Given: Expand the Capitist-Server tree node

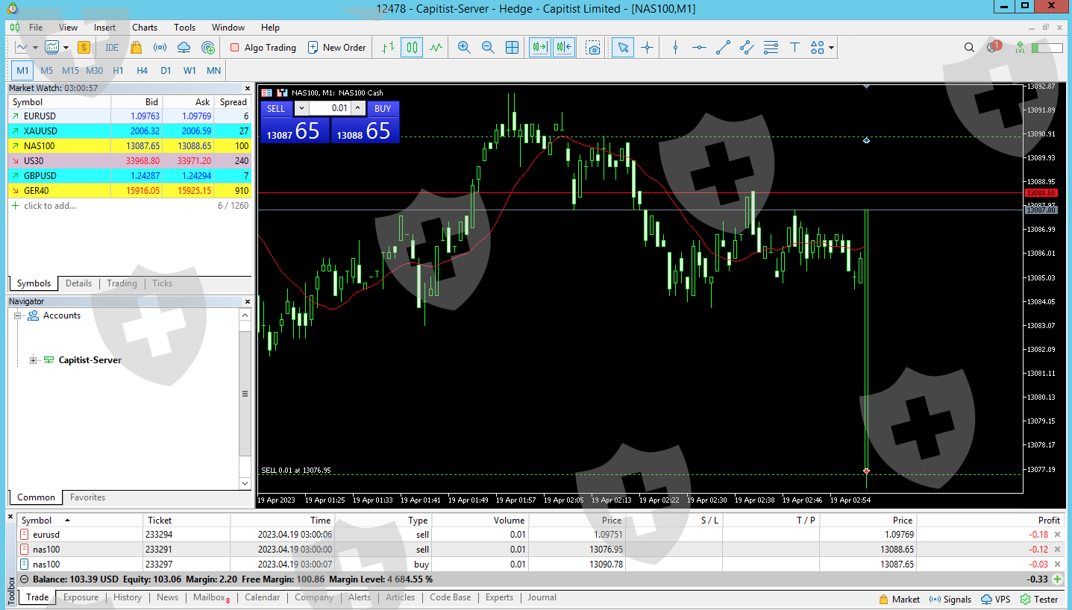Looking at the screenshot, I should (33, 361).
